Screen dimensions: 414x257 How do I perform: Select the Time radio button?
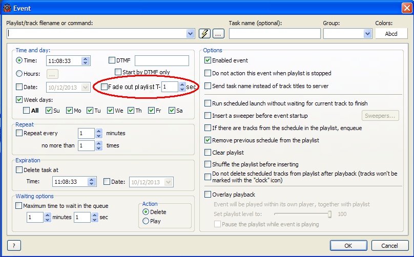[19, 60]
